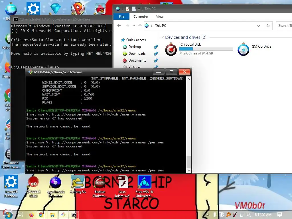Click the scroll down arrow in MINGW64 terminal

click(x=188, y=170)
